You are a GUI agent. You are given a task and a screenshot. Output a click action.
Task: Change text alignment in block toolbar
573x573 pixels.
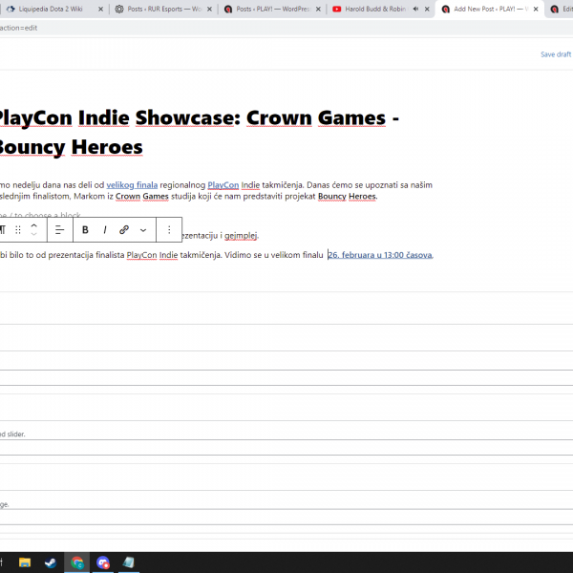click(59, 229)
